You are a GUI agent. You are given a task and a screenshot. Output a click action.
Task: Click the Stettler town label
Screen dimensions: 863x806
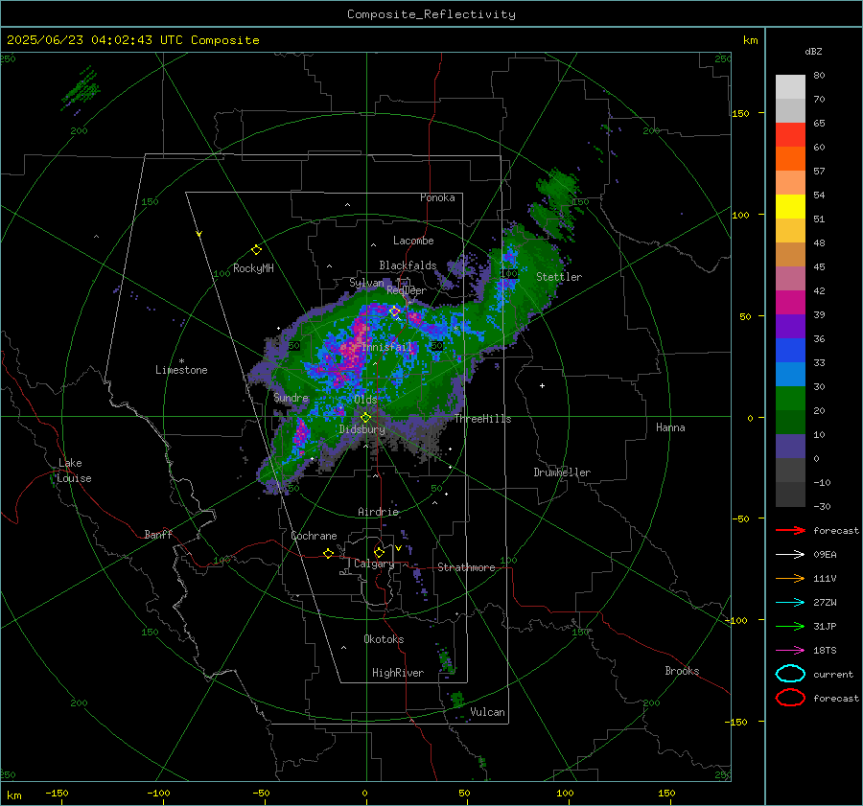point(559,277)
